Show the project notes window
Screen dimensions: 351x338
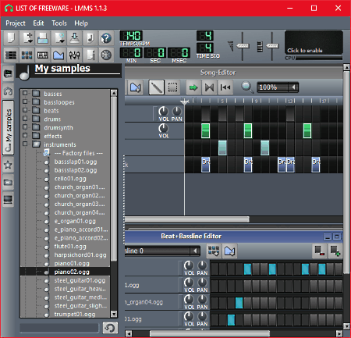[90, 55]
